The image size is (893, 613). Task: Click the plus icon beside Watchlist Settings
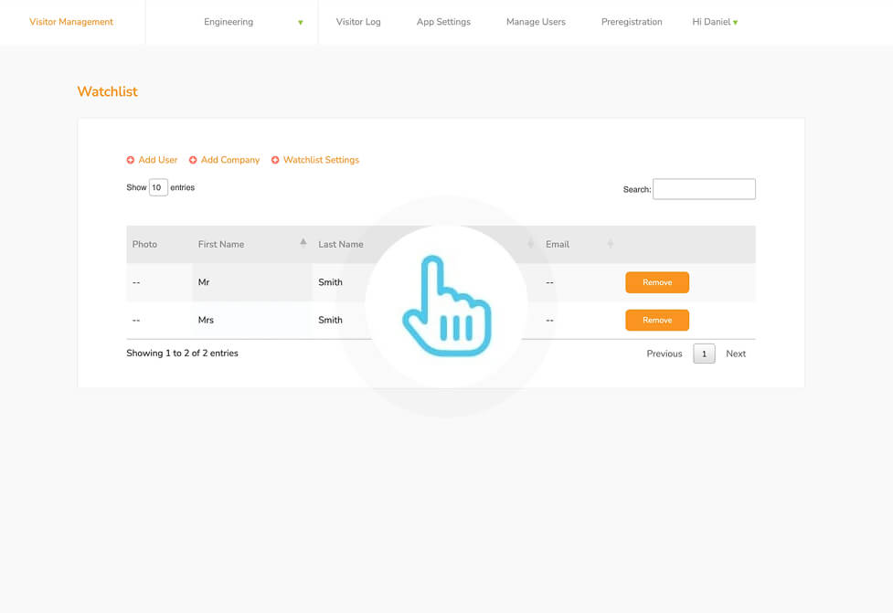[275, 160]
